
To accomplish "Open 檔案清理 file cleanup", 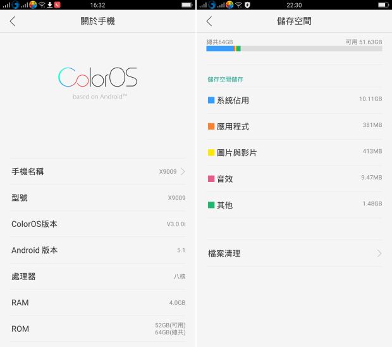I will click(x=294, y=253).
